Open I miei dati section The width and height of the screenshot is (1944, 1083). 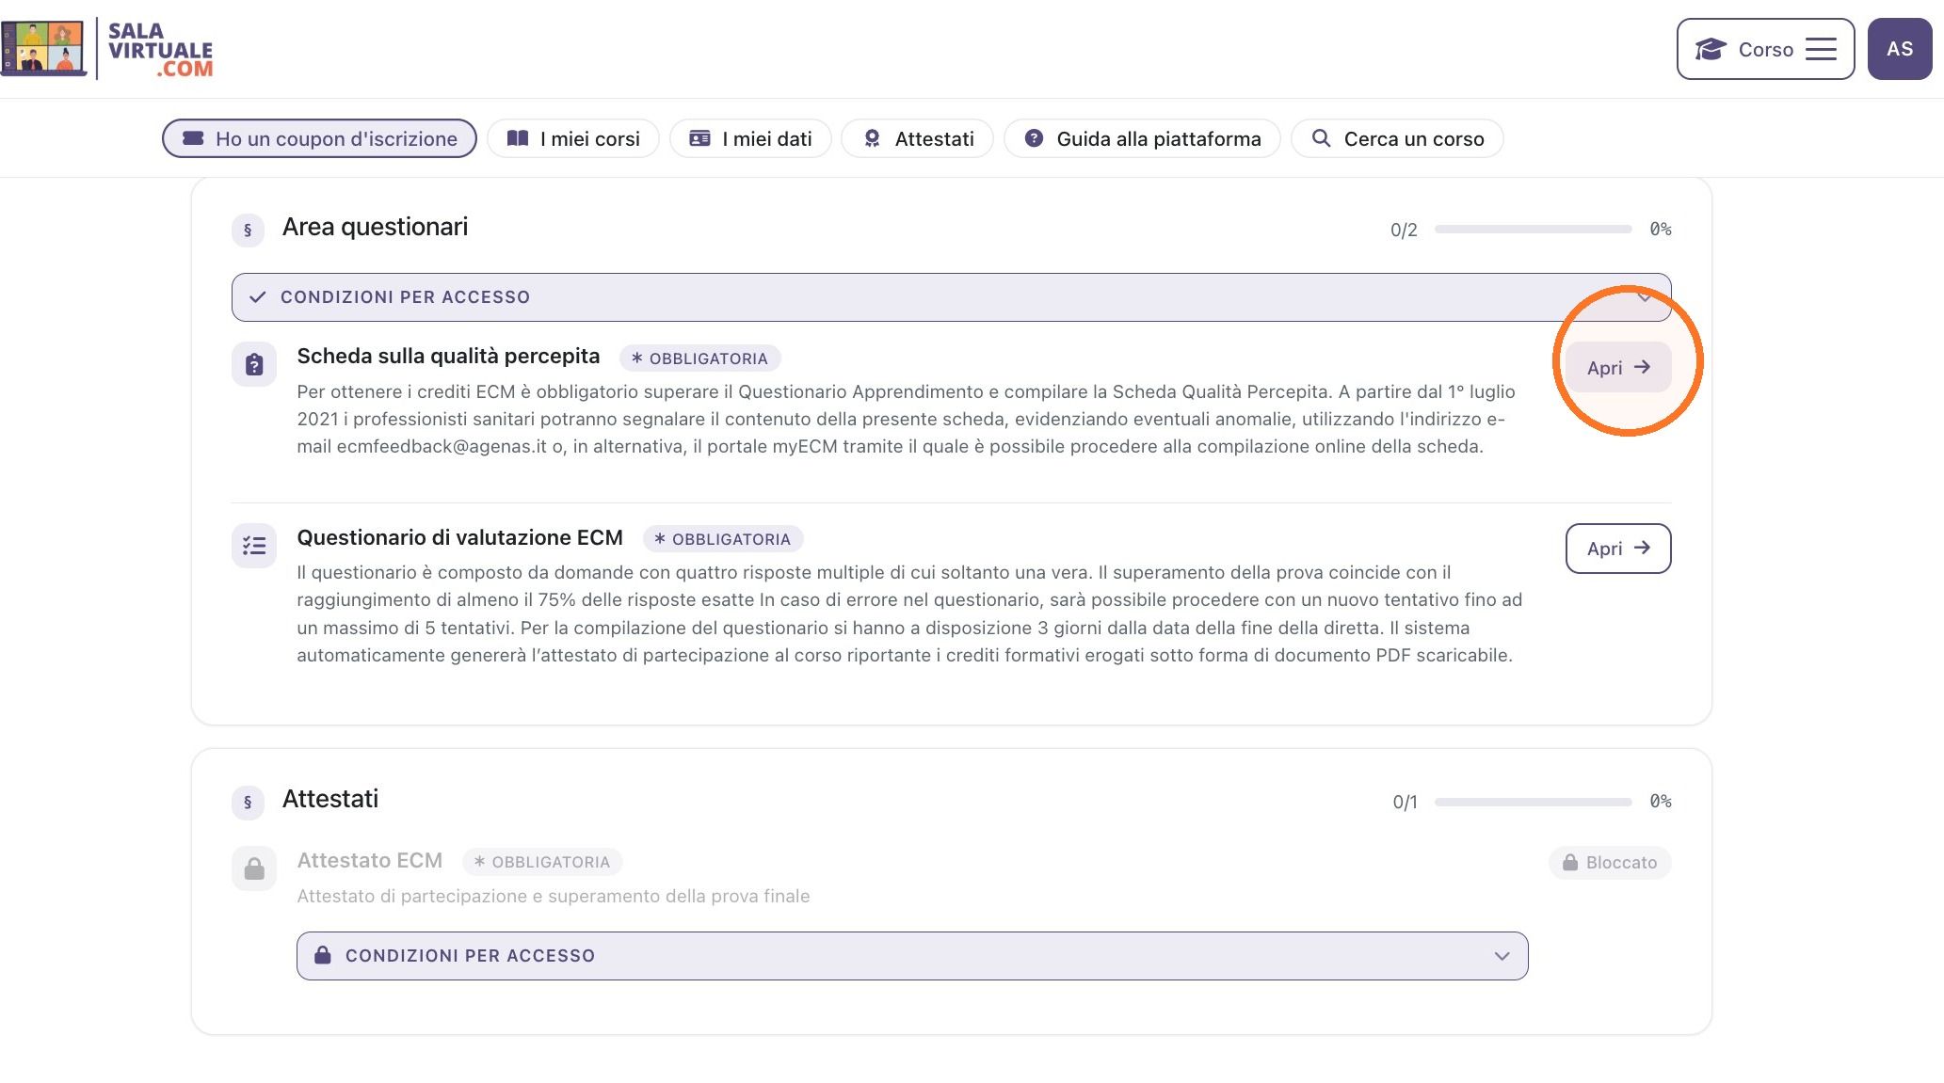tap(750, 138)
